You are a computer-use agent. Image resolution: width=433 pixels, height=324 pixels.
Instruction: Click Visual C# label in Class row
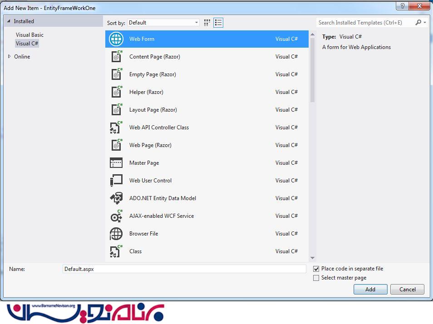click(x=286, y=251)
